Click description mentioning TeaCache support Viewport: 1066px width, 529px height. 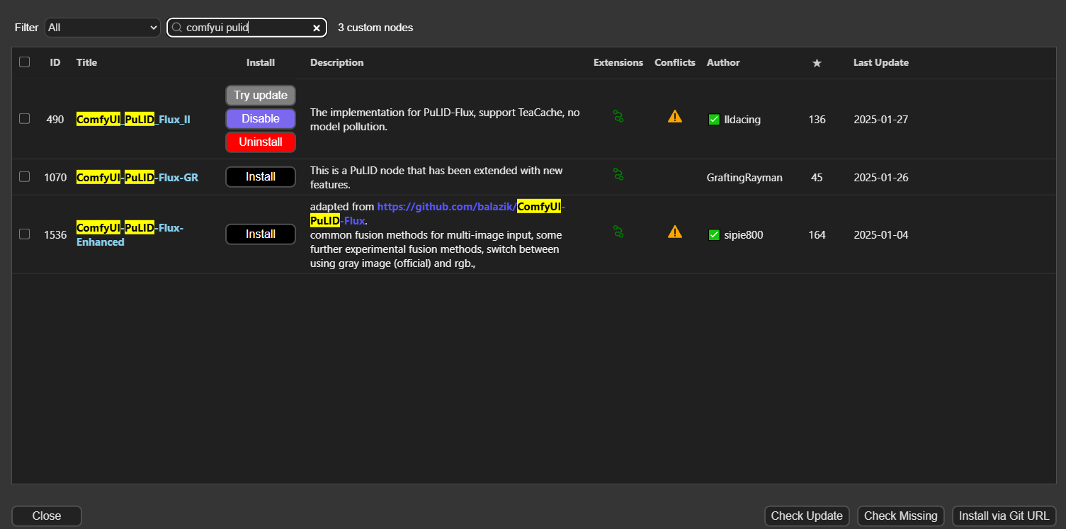445,120
